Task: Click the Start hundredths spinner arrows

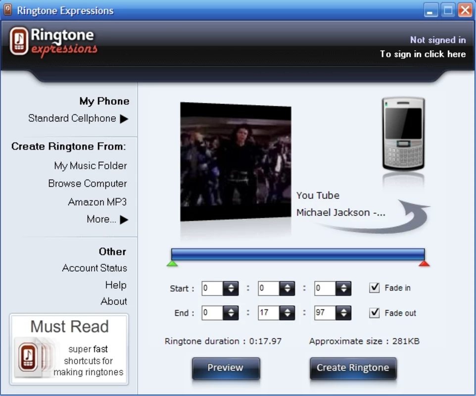Action: (x=344, y=288)
